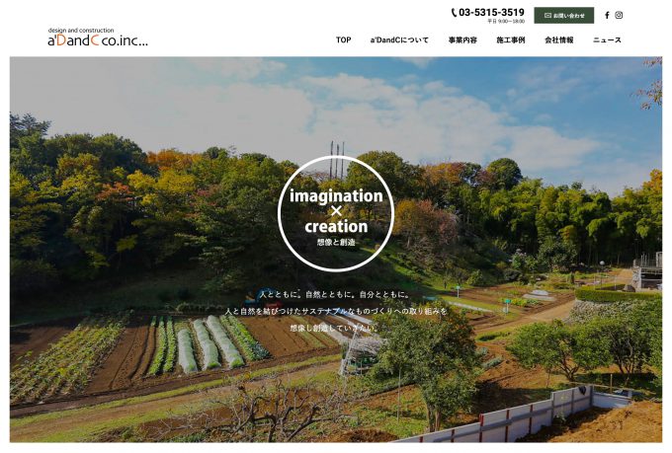
Task: Click the × symbol inside the circle
Action: tap(336, 211)
